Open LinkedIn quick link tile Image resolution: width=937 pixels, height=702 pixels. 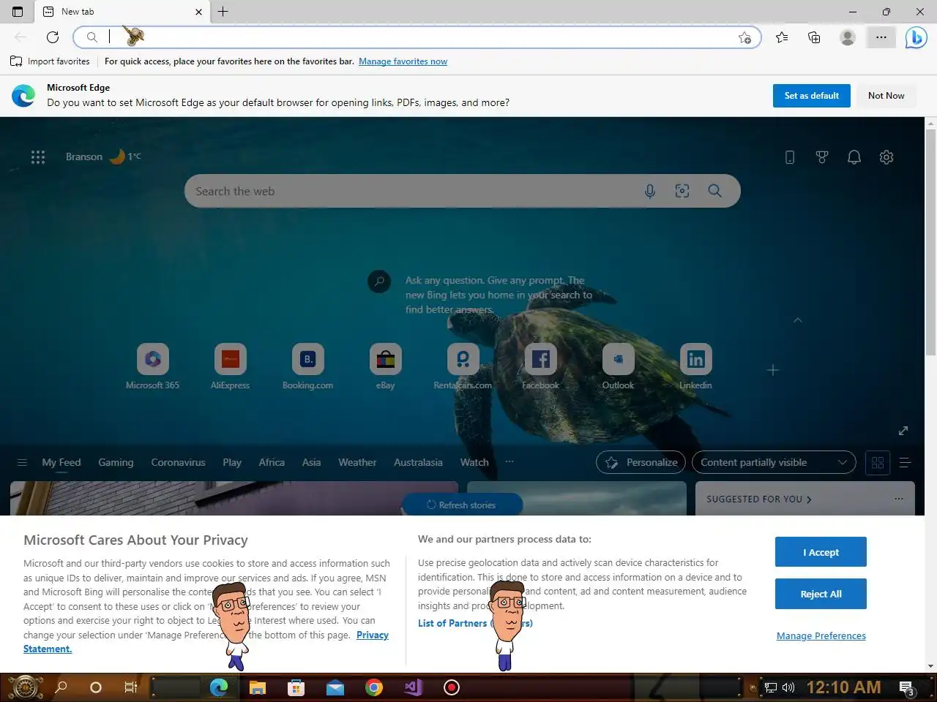point(695,366)
